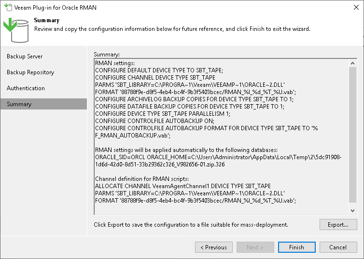The height and width of the screenshot is (259, 364).
Task: Click the Cancel button
Action: [x=338, y=247]
